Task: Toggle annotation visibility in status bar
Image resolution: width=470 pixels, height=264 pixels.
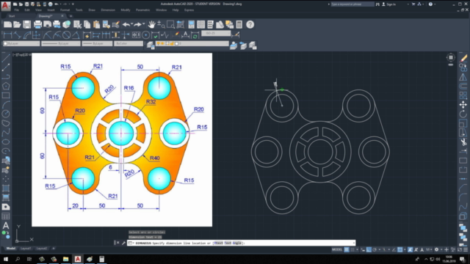Action: (x=410, y=249)
